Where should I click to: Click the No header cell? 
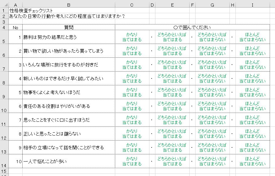pyautogui.click(x=15, y=27)
